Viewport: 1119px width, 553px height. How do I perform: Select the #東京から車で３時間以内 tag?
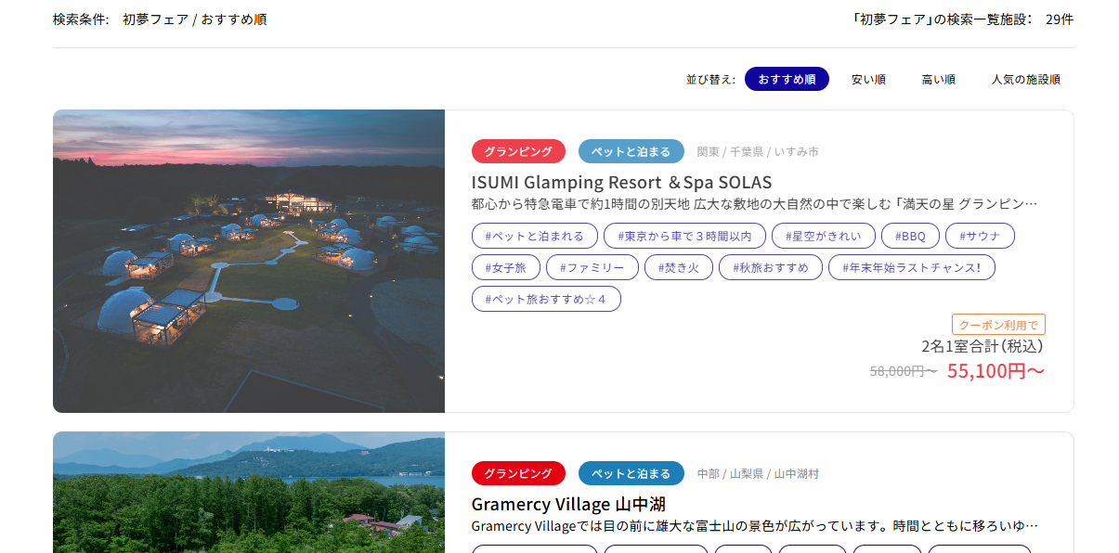(684, 236)
